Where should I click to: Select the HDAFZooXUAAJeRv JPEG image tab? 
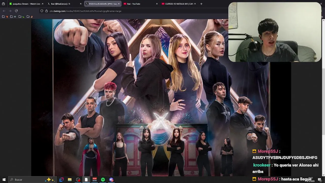[x=103, y=4]
